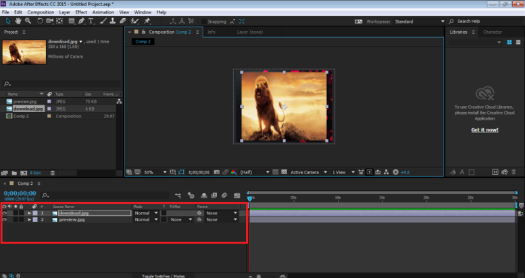This screenshot has height=278, width=525.
Task: Click the label color swatch of Comp 2
Action: click(x=49, y=115)
